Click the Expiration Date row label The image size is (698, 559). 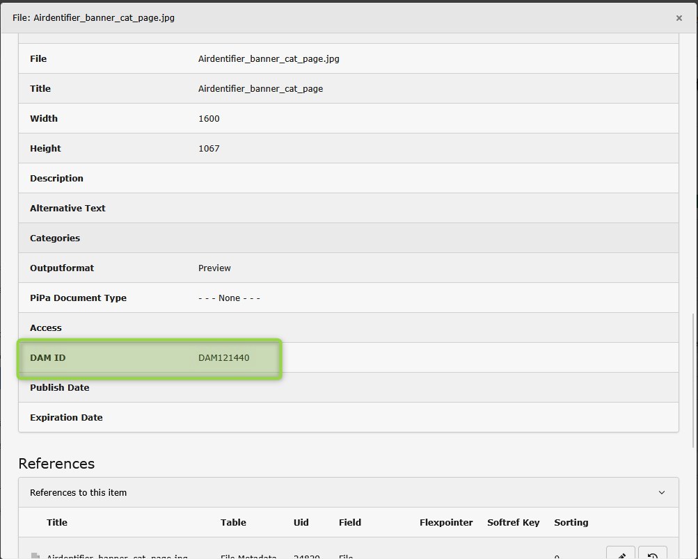[x=66, y=417]
